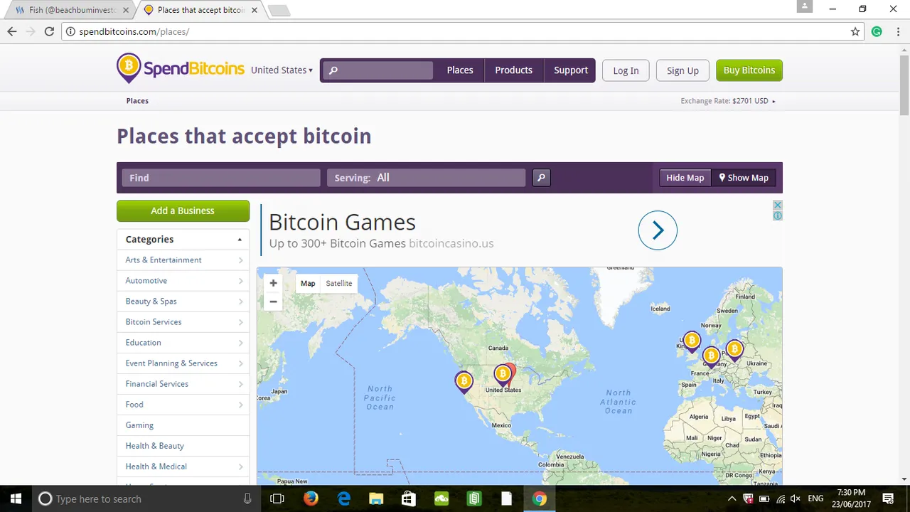This screenshot has height=512, width=910.
Task: Open the Serving: All dropdown
Action: [427, 178]
